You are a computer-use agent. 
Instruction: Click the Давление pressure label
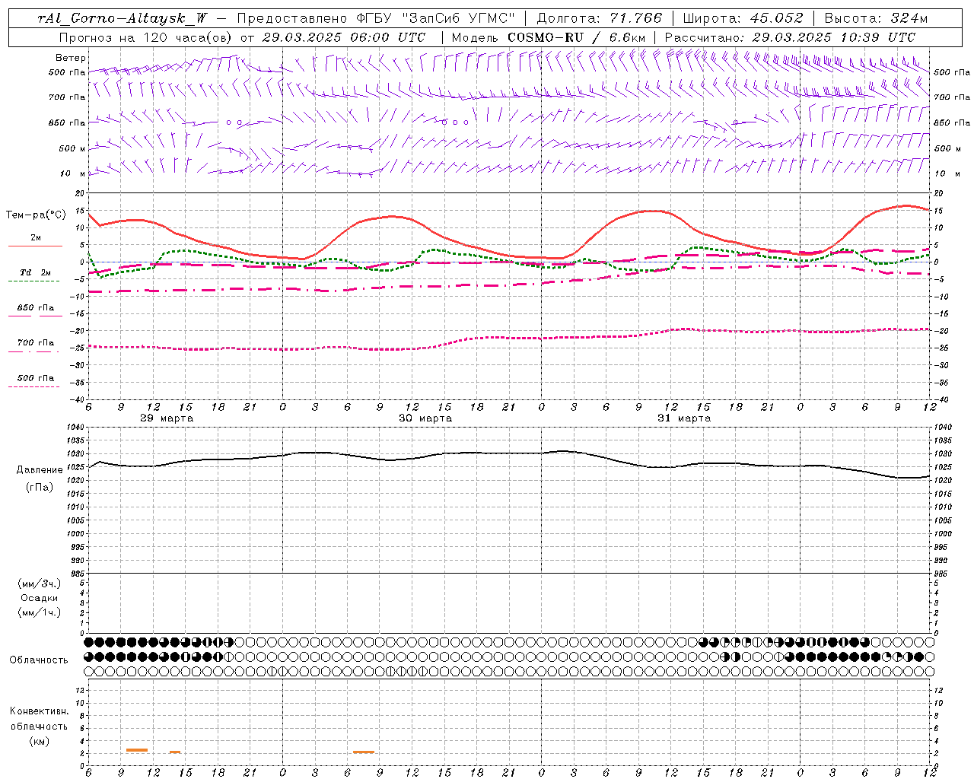click(x=40, y=470)
